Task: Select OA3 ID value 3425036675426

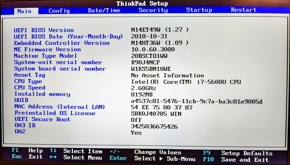Action: tap(154, 126)
